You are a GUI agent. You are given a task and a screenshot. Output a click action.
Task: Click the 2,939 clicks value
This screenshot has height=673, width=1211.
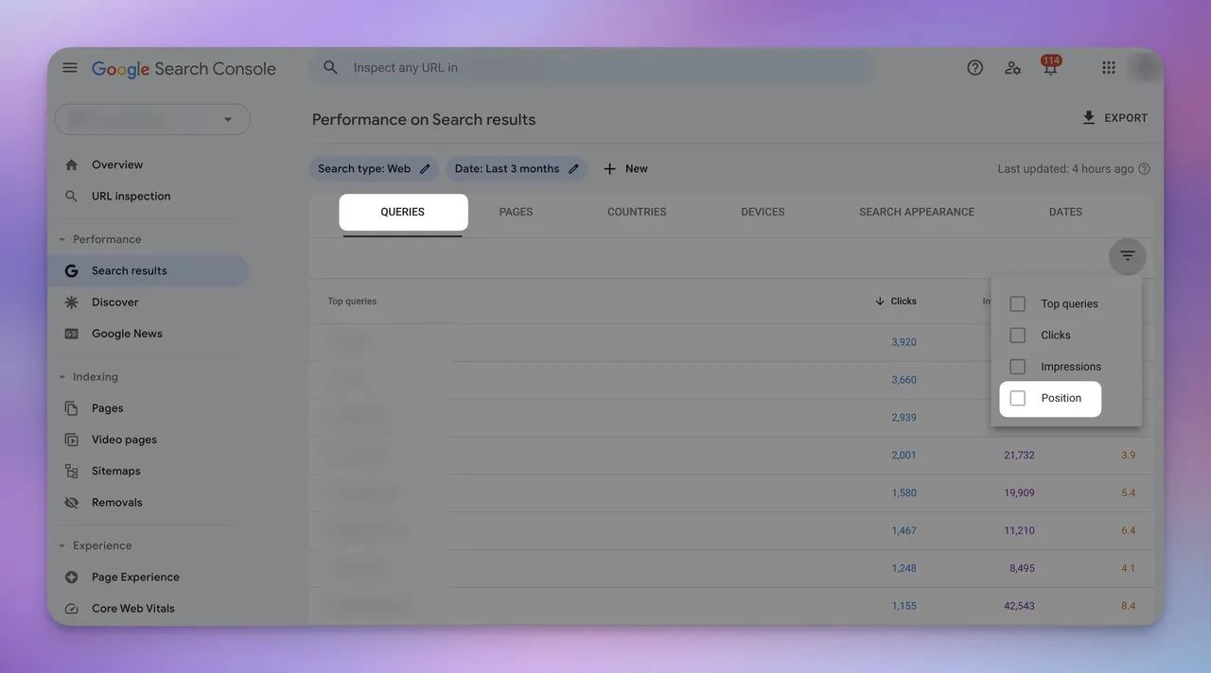[904, 418]
